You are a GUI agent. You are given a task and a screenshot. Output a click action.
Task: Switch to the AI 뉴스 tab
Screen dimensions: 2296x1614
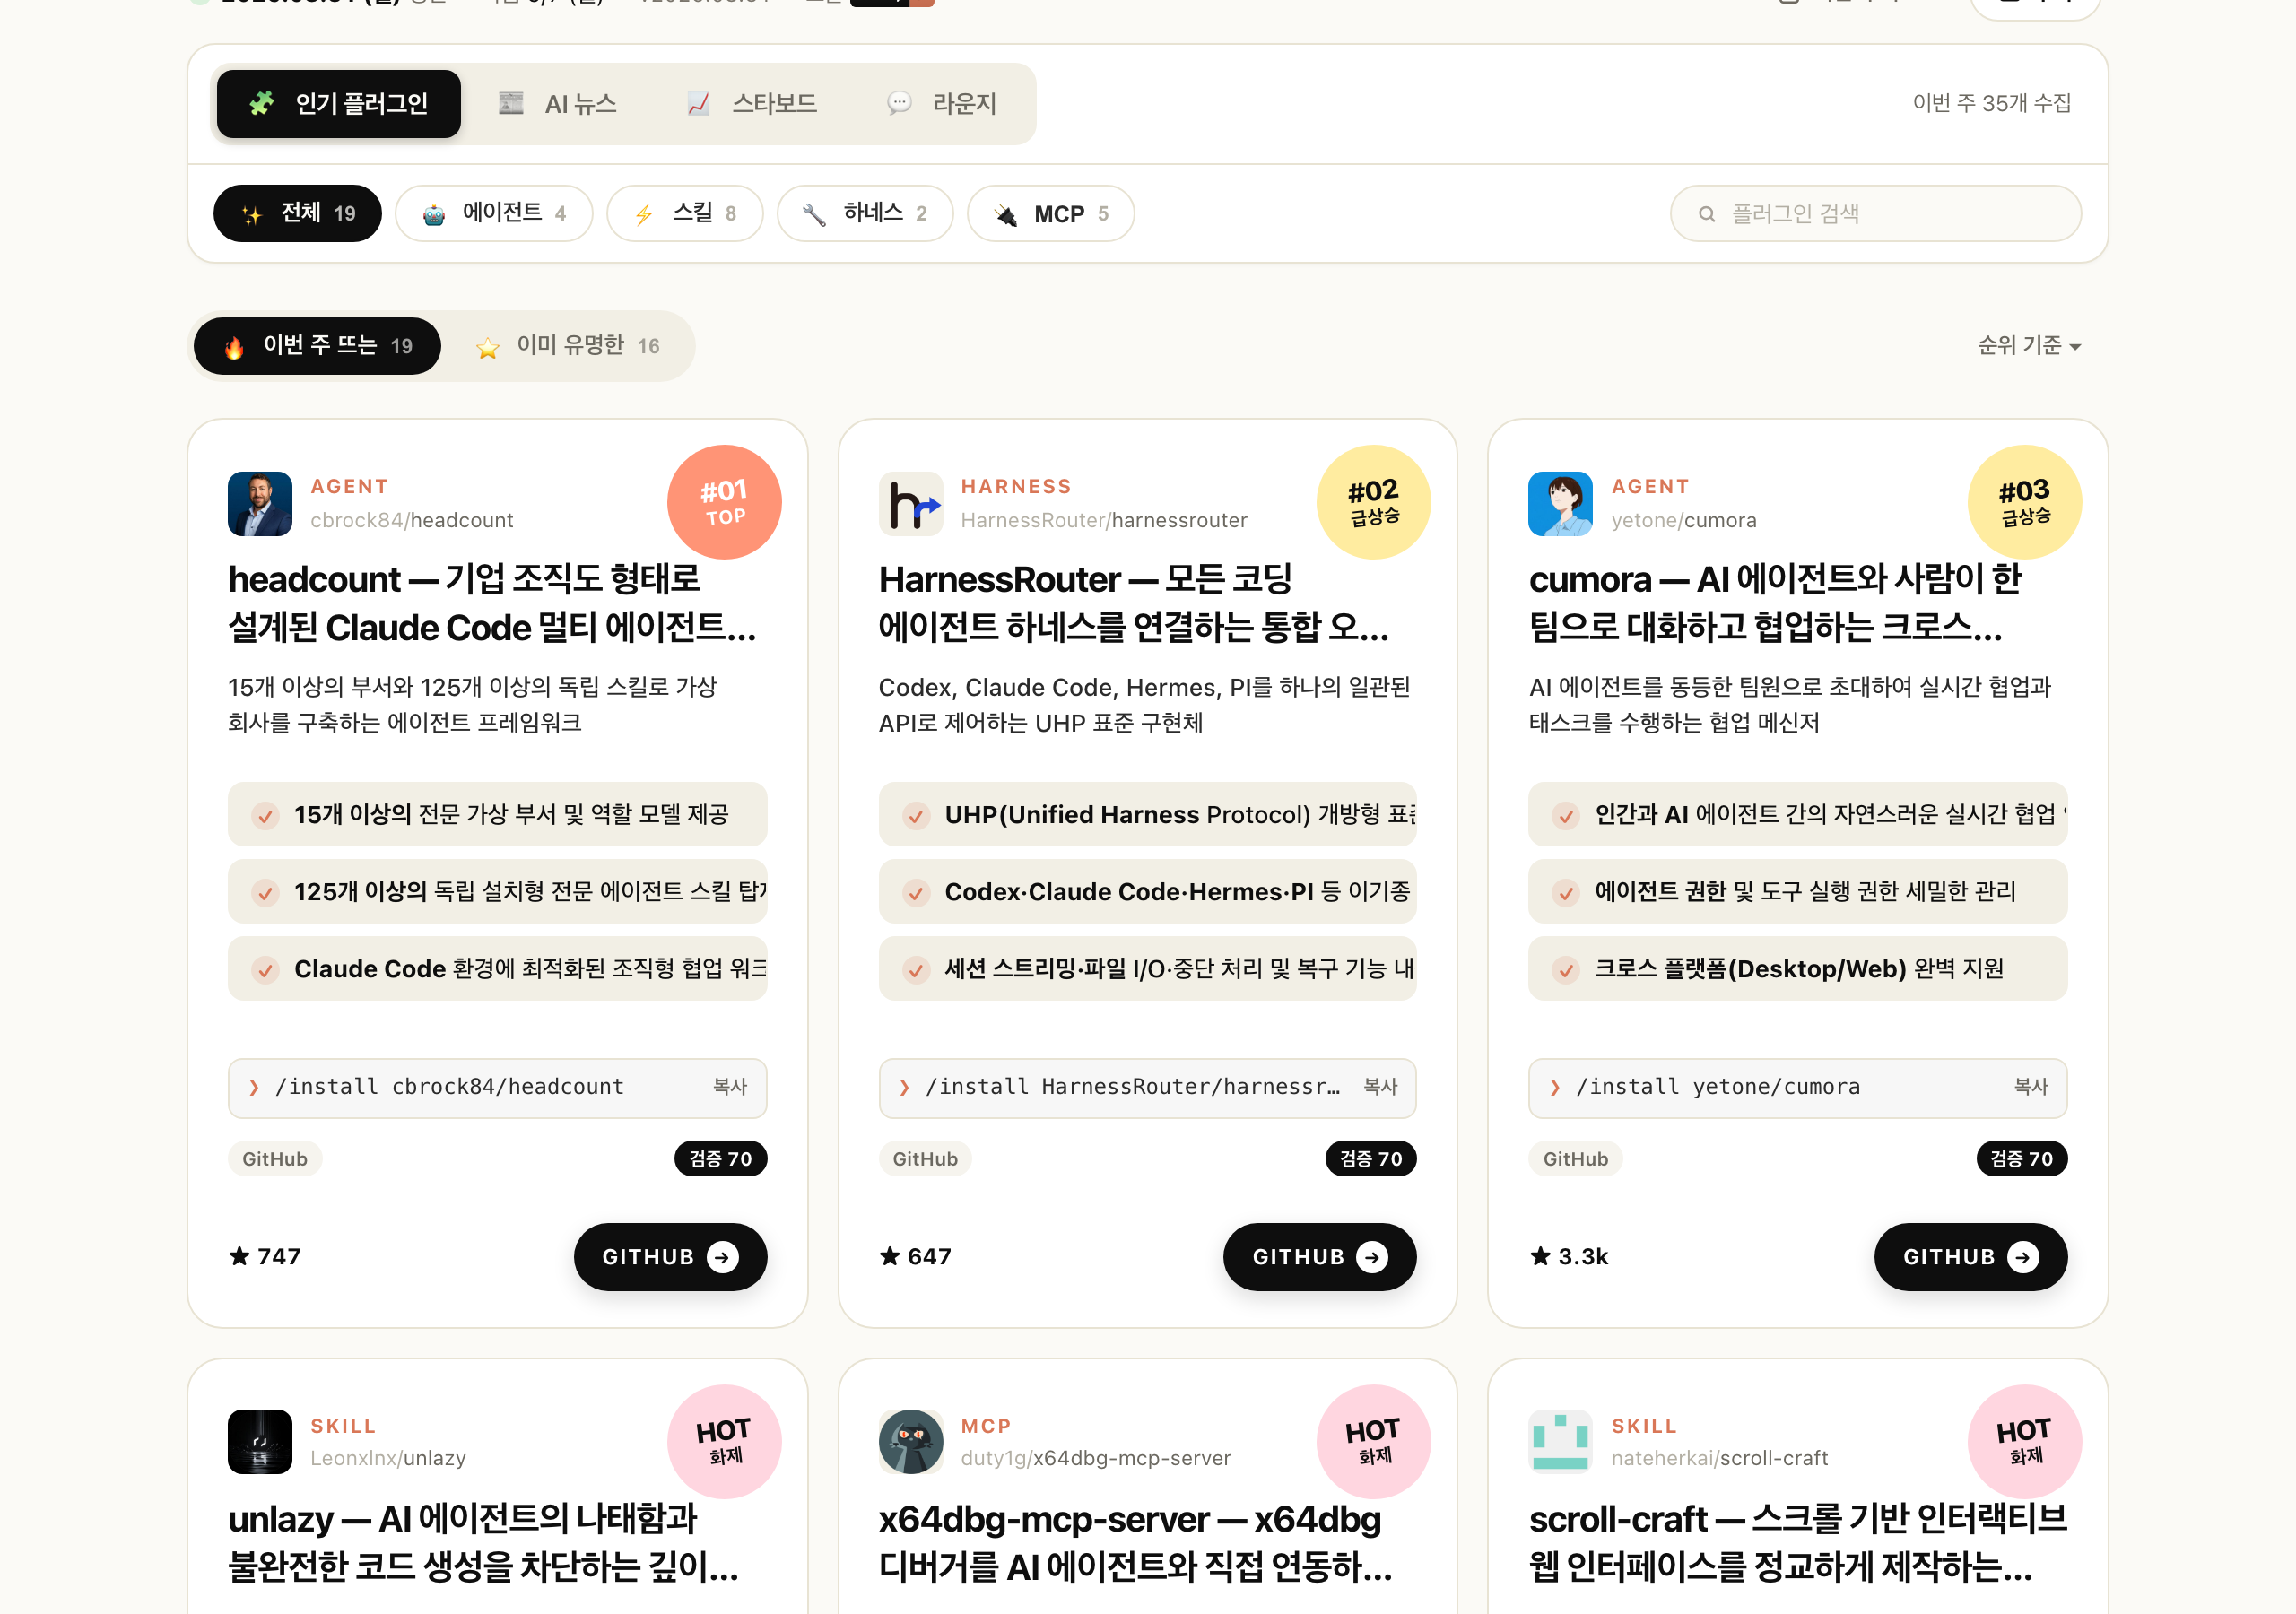tap(558, 104)
